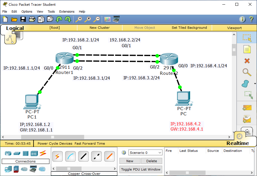
Task: Open the Tools menu
Action: pos(51,12)
